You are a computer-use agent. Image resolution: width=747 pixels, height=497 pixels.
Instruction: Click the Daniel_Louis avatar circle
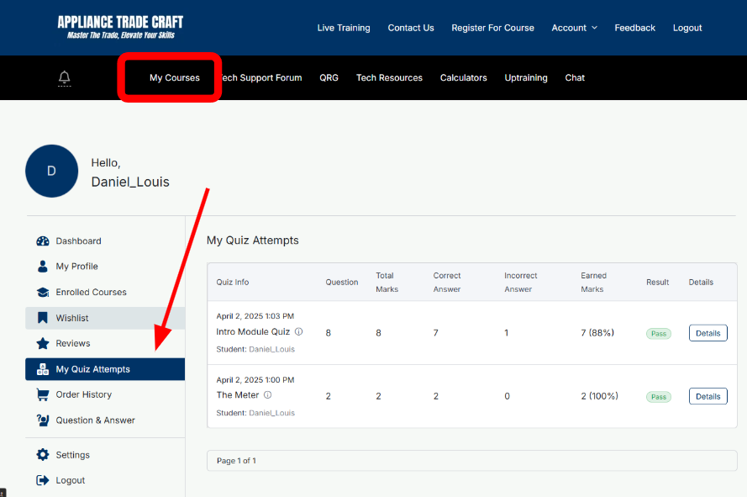pyautogui.click(x=51, y=171)
